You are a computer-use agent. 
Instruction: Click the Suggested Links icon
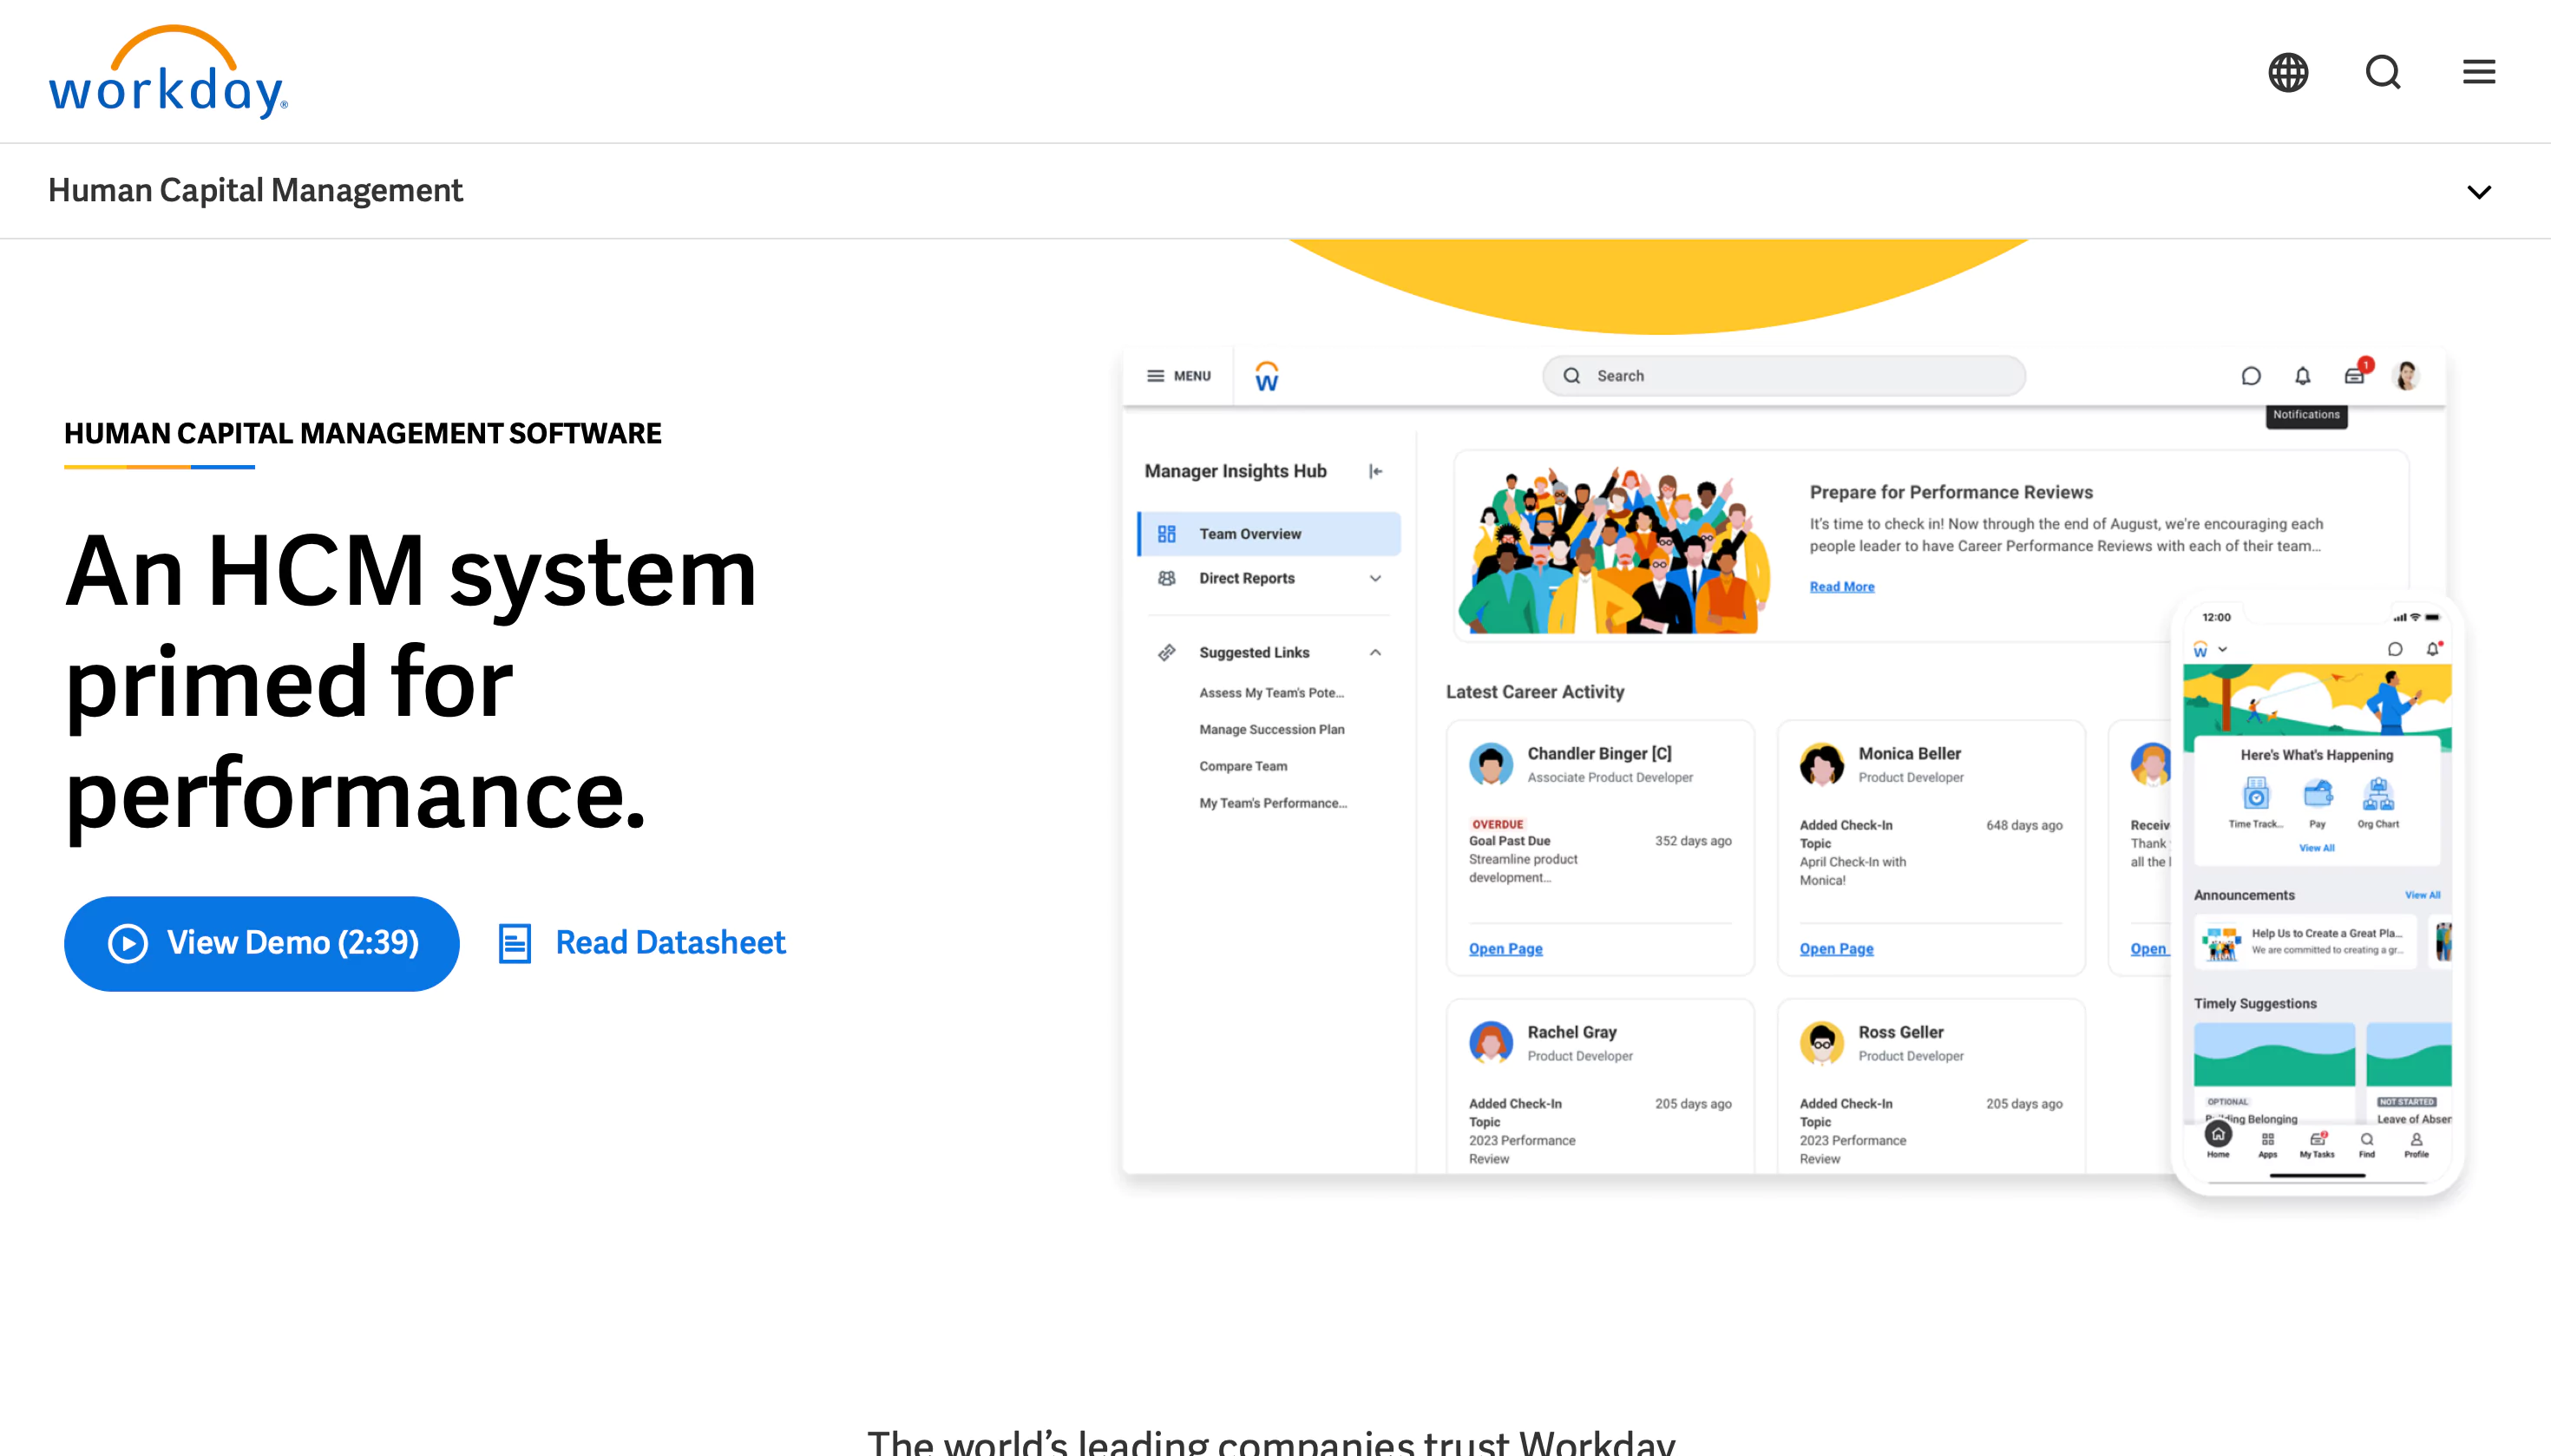coord(1166,652)
